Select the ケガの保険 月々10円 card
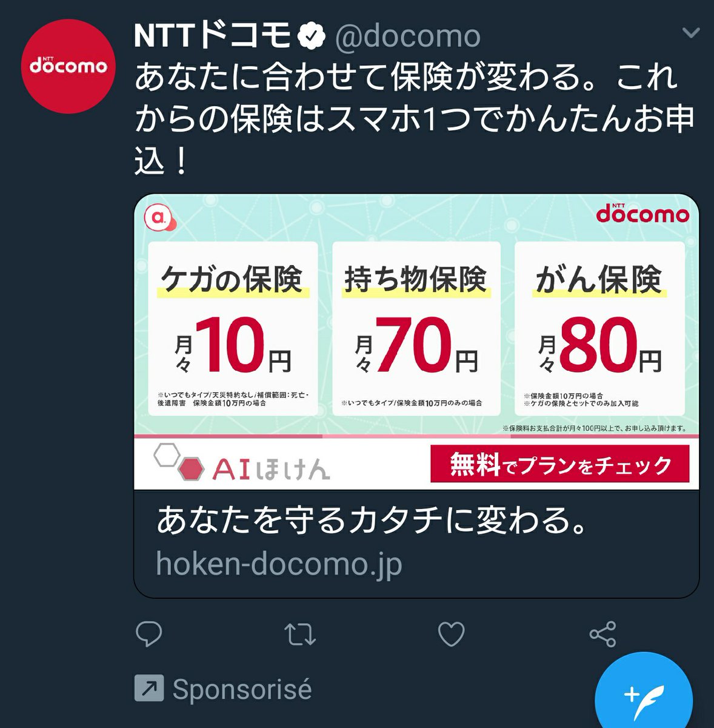Screen dimensions: 714x728 coord(233,328)
